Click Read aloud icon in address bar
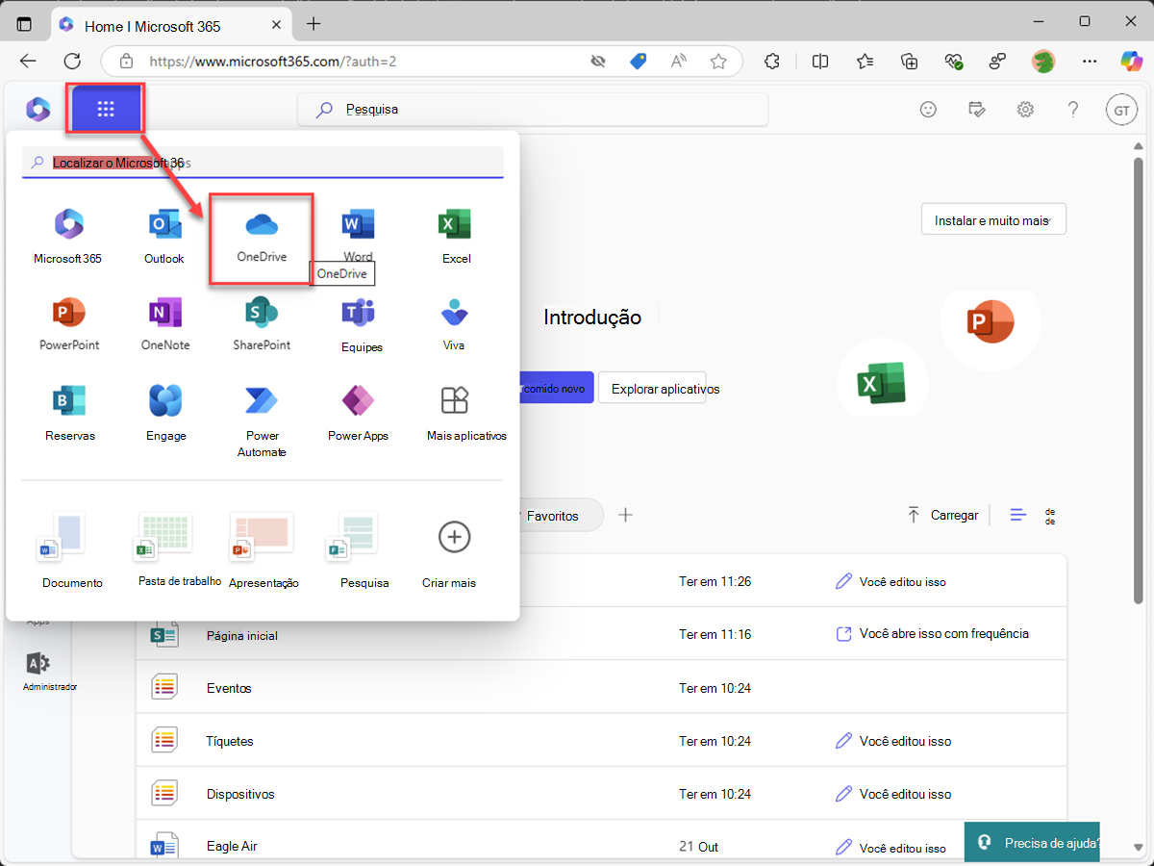 point(679,62)
